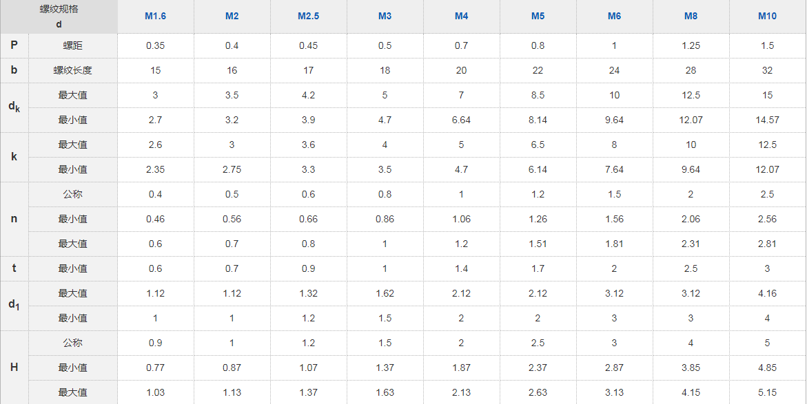
Task: Click the M4 column header
Action: point(461,16)
